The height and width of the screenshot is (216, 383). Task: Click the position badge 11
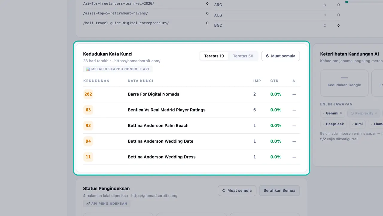88,157
